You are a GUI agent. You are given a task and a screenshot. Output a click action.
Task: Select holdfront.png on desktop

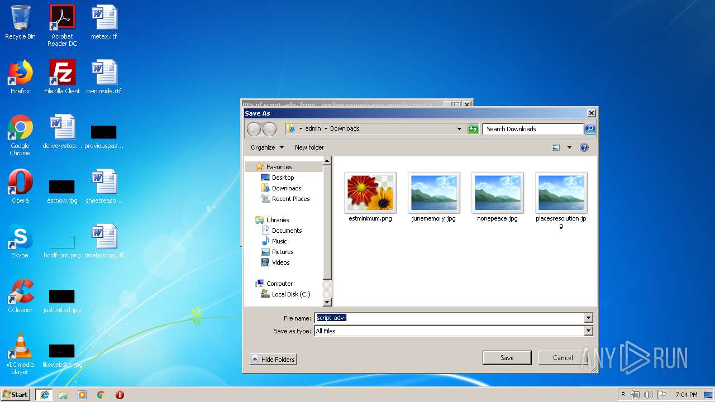coord(62,245)
